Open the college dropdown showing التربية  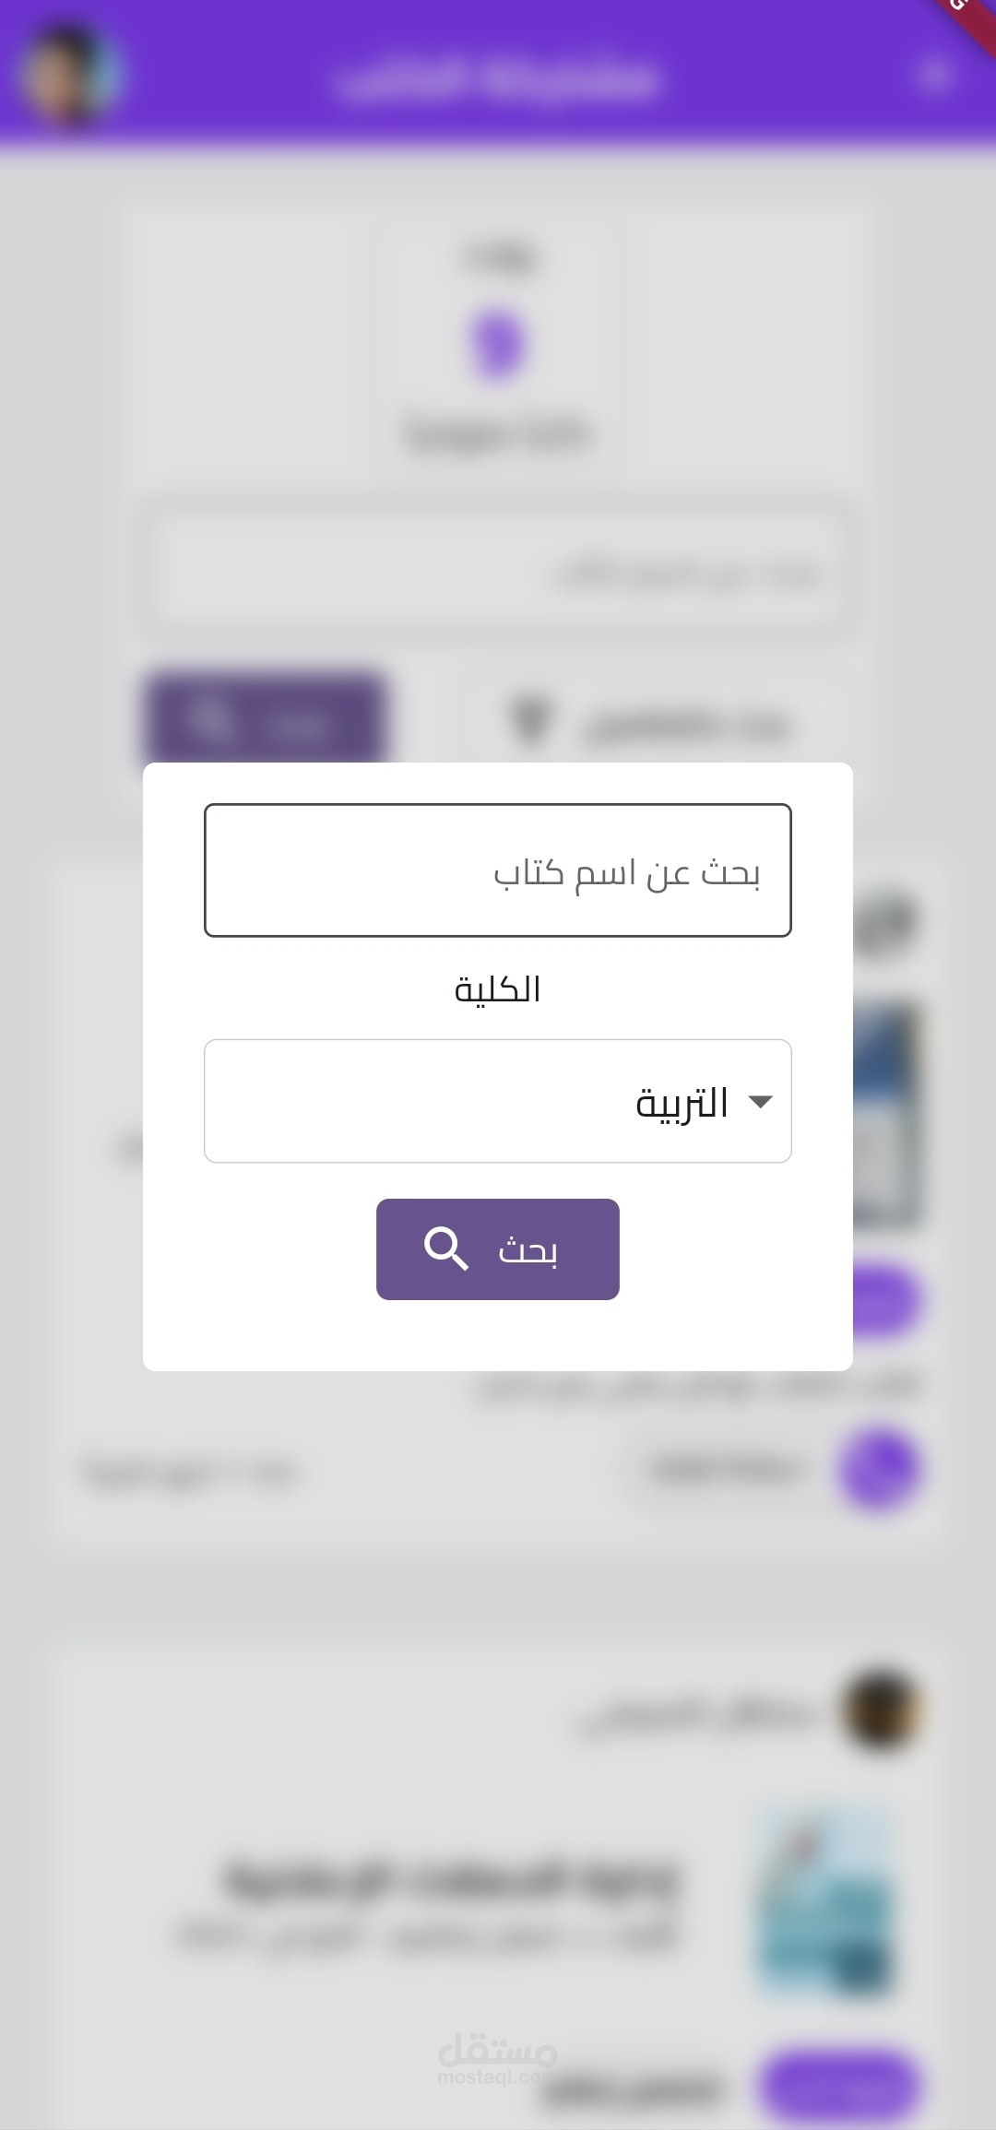point(498,1101)
